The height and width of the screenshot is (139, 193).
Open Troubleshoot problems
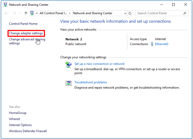coord(91,82)
